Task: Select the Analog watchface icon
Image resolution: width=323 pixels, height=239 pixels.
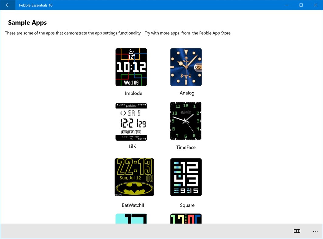Action: [x=186, y=67]
